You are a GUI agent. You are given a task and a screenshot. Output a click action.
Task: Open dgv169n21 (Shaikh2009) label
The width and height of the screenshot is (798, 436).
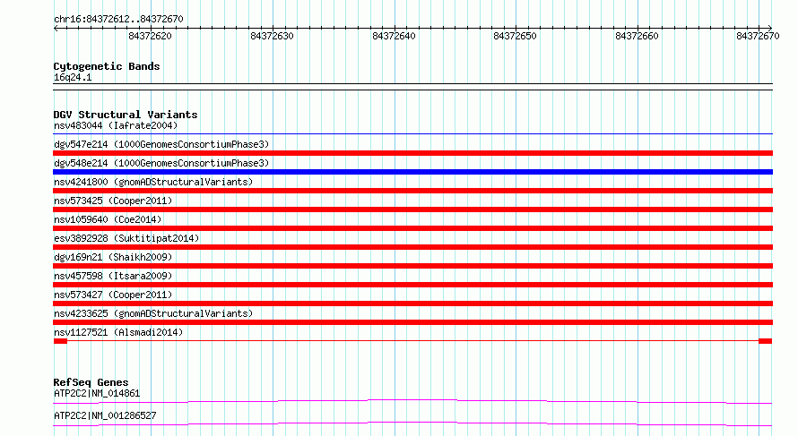[x=113, y=257]
